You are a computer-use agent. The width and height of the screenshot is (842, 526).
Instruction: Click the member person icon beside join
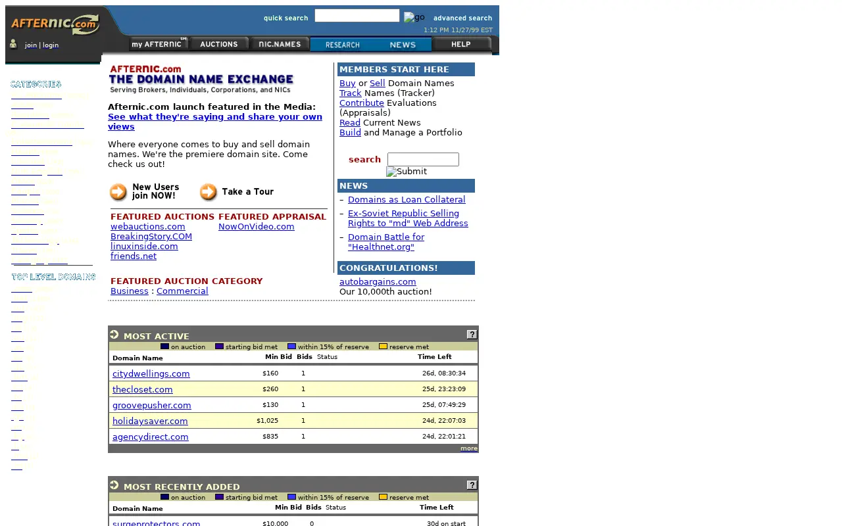(x=13, y=44)
